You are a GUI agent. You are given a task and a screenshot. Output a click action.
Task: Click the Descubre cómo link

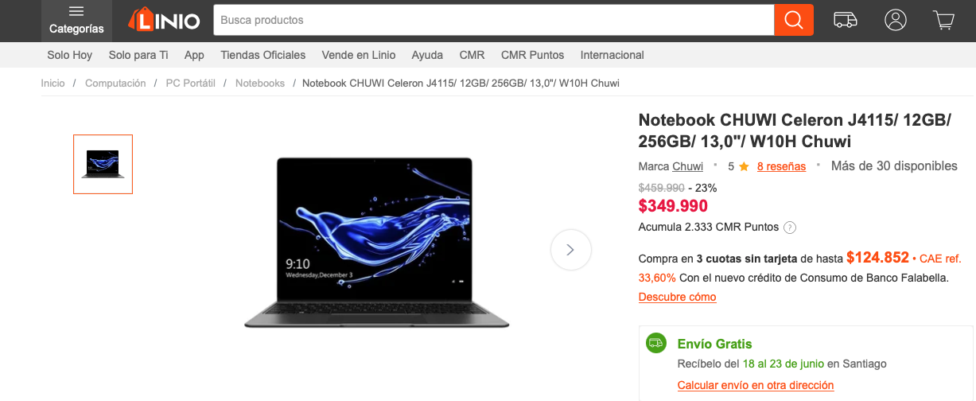click(x=678, y=297)
